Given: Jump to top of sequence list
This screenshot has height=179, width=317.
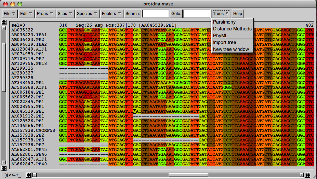Looking at the screenshot, I should (4, 23).
